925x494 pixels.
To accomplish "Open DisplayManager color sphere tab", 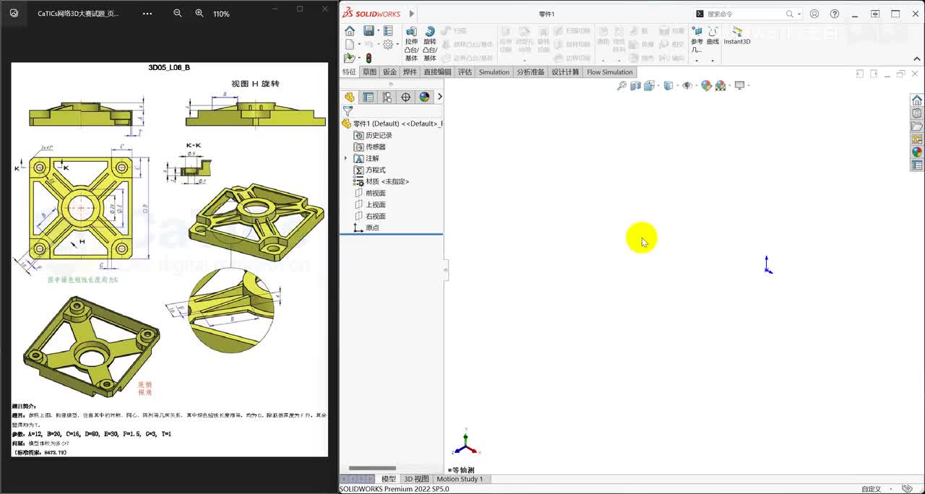I will [424, 97].
